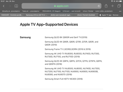Open PROHARDVER PC Magazin bookmark
Image resolution: width=123 pixels, height=92 pixels.
tap(52, 11)
